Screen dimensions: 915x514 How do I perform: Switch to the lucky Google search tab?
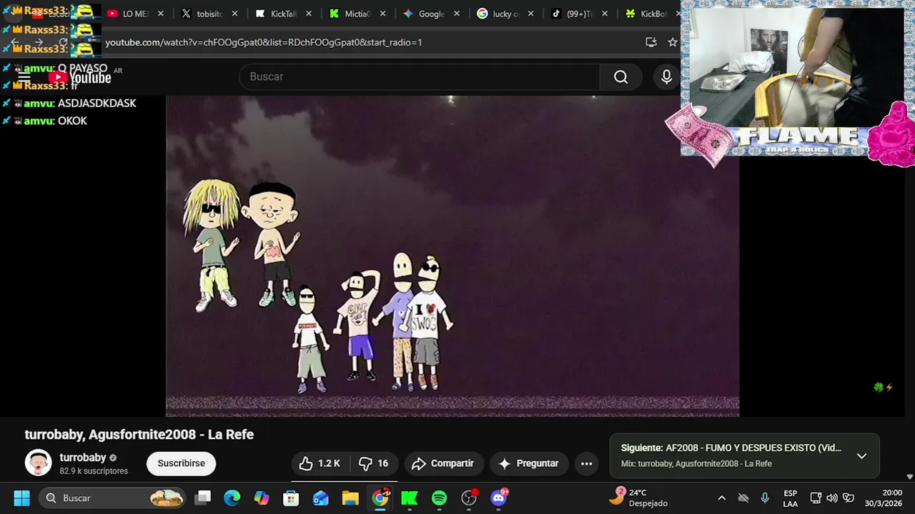click(507, 14)
